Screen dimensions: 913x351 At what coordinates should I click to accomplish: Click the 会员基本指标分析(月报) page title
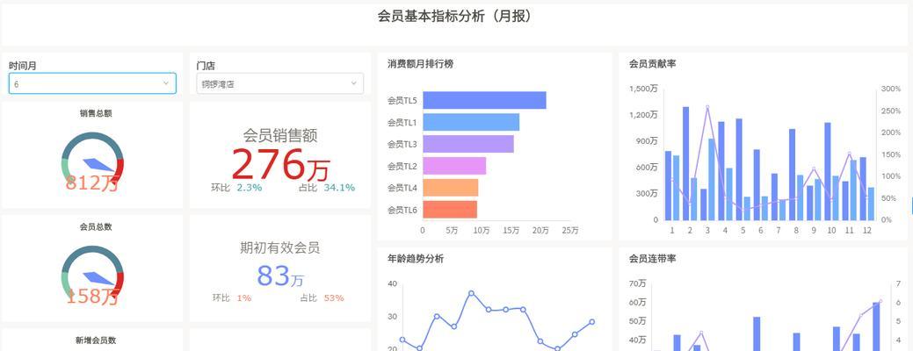(x=455, y=17)
